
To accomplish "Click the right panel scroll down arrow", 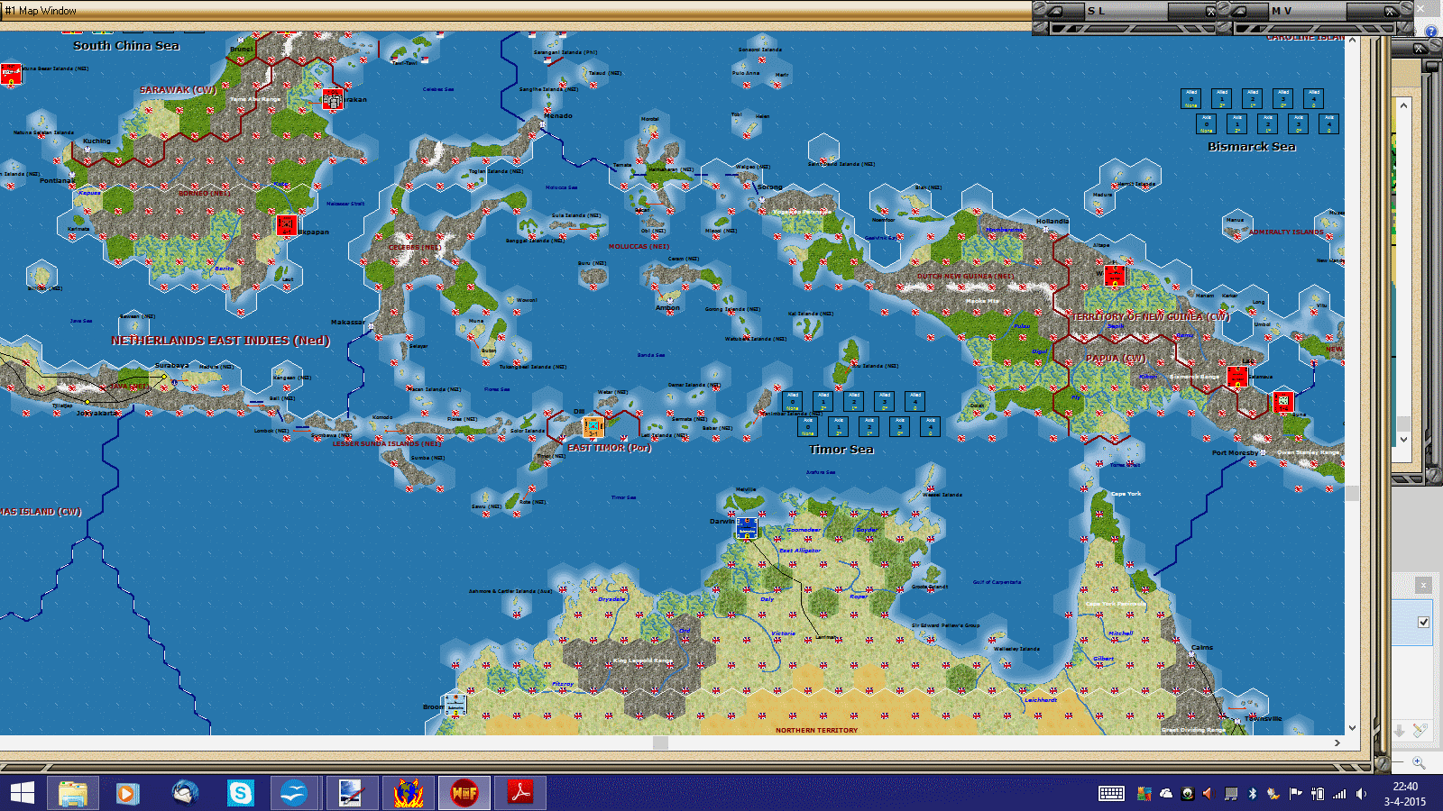I will coord(1403,440).
